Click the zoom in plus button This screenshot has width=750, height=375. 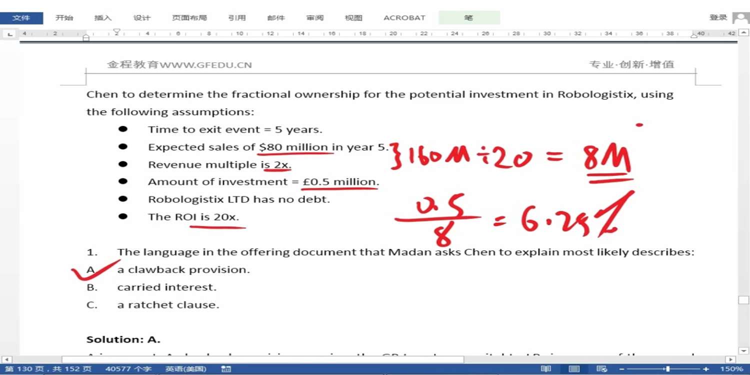706,369
